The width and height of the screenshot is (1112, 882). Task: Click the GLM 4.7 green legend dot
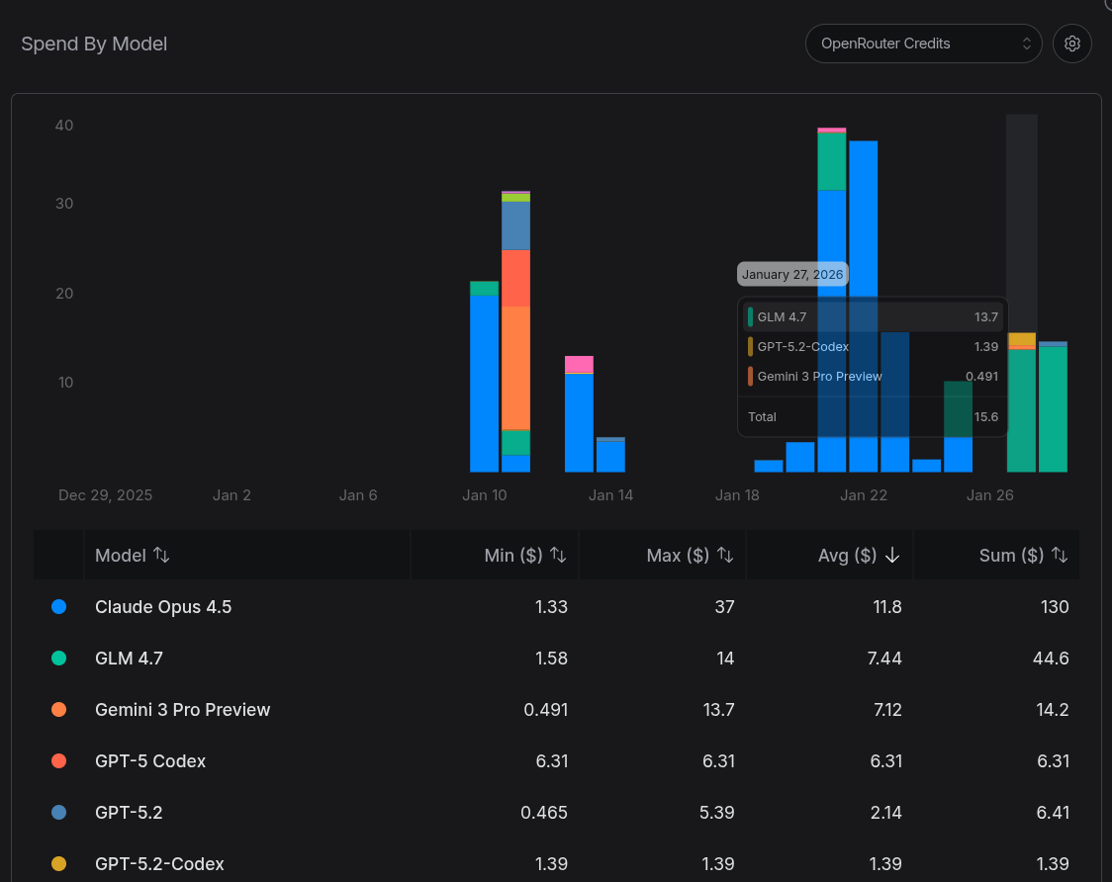(58, 659)
